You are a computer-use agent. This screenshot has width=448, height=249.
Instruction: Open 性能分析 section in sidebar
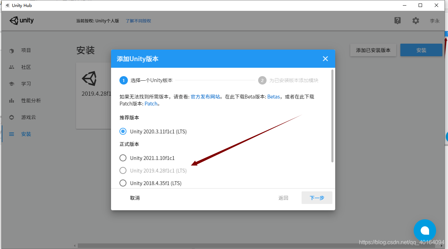[31, 101]
